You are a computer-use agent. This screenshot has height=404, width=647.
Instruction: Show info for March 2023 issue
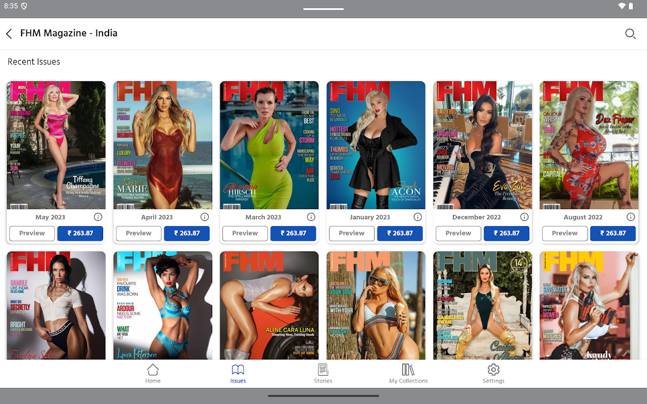pos(311,217)
